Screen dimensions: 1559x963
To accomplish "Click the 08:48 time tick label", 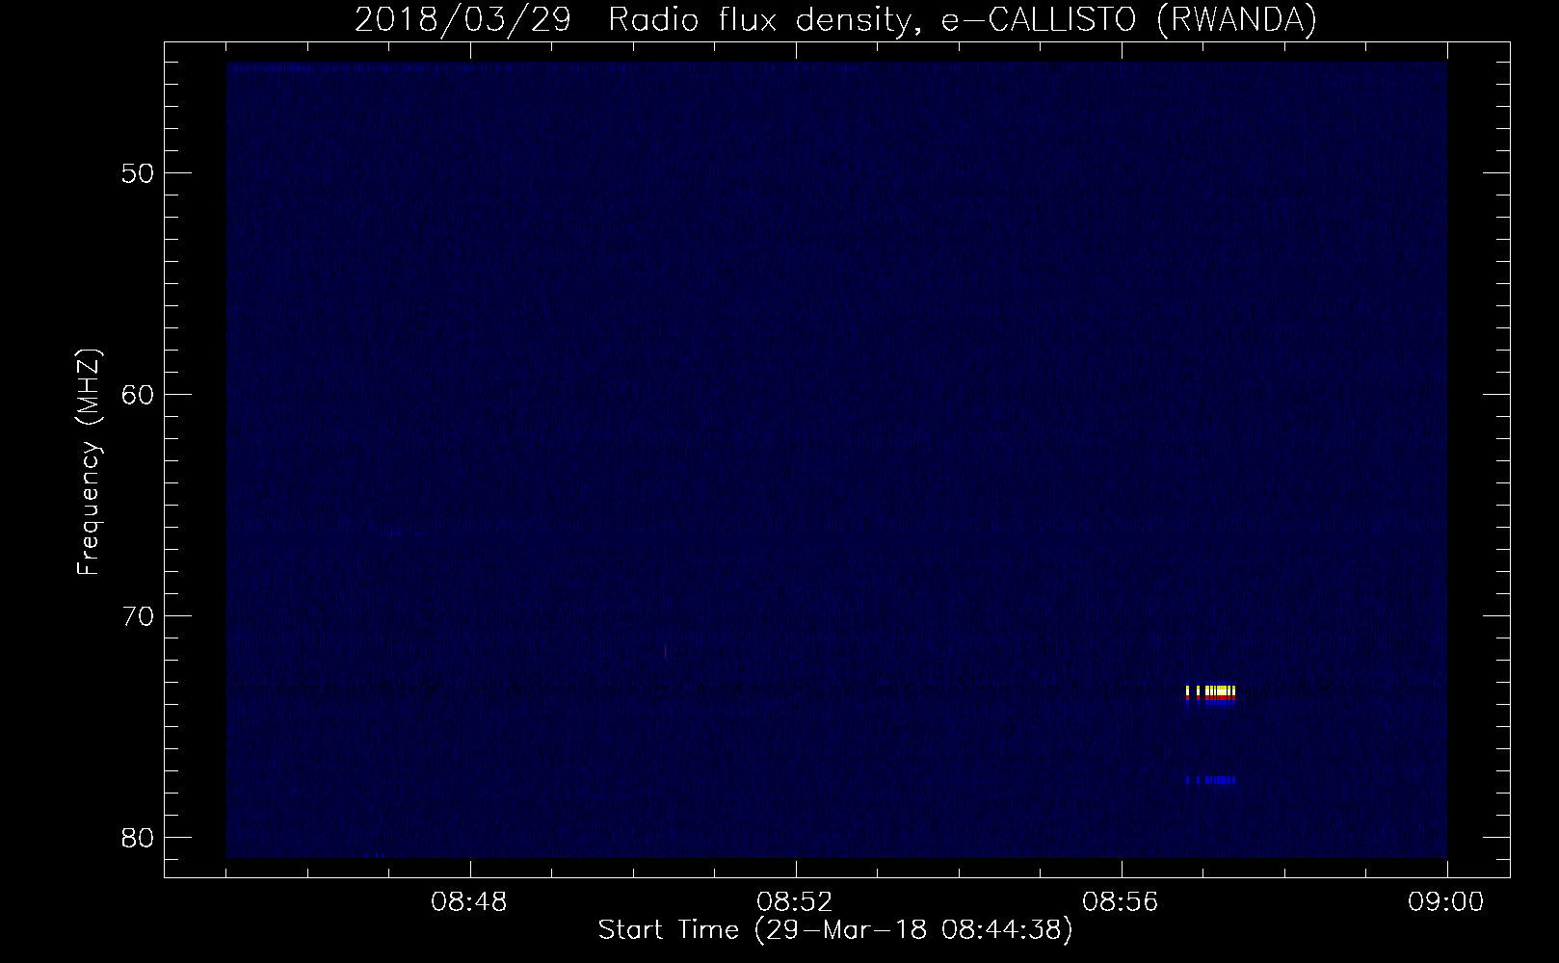I will coord(469,902).
